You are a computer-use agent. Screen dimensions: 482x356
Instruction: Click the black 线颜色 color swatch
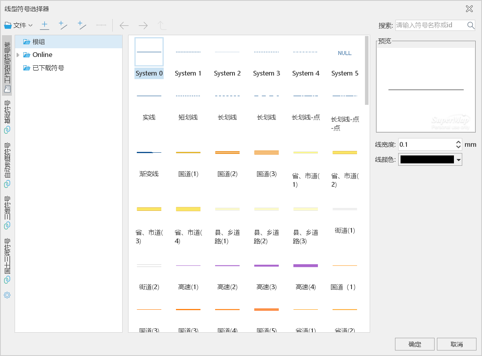pos(427,160)
